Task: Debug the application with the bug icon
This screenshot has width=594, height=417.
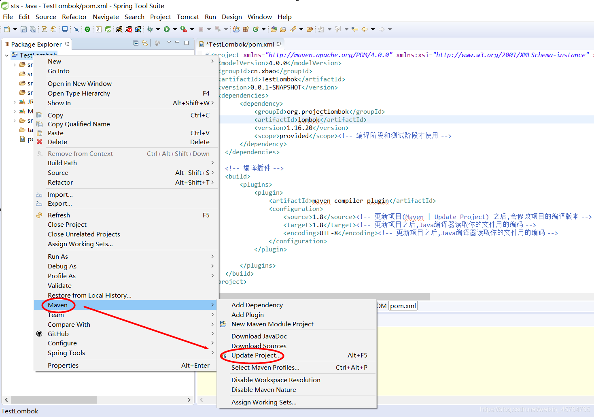Action: pos(150,29)
